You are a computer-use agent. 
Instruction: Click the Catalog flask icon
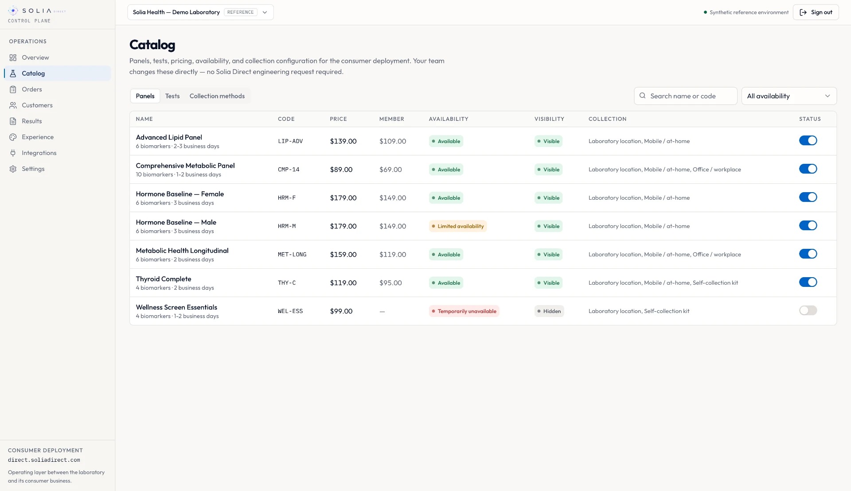pos(13,73)
